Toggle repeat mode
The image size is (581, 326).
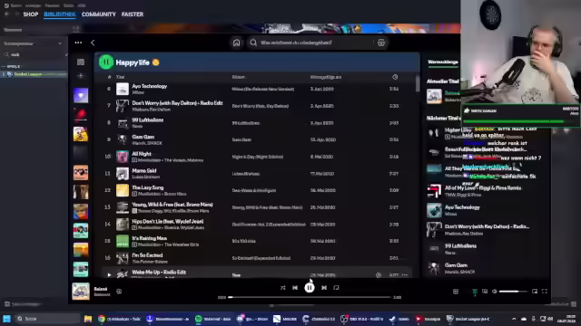coord(336,288)
